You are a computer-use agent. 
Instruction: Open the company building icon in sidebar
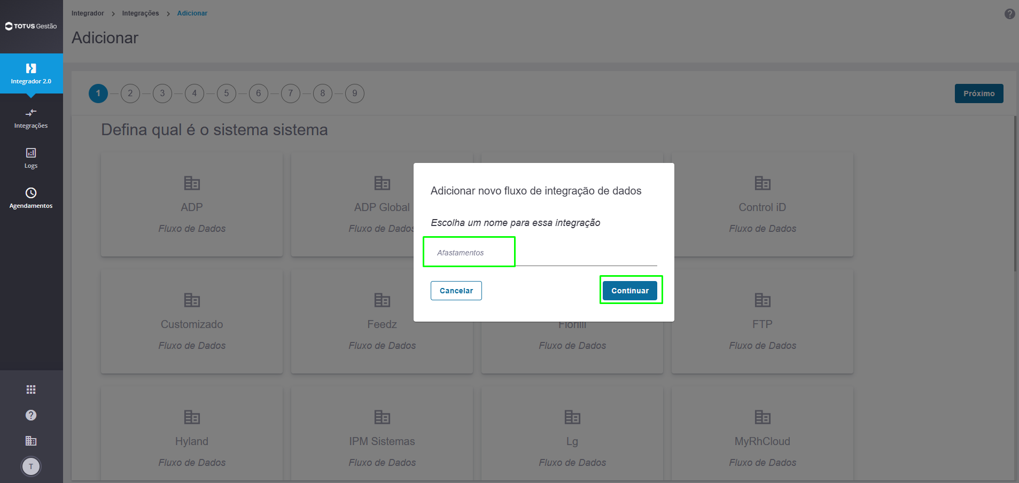[x=31, y=441]
